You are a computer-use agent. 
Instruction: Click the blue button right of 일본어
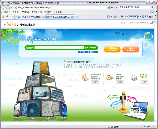(93, 52)
